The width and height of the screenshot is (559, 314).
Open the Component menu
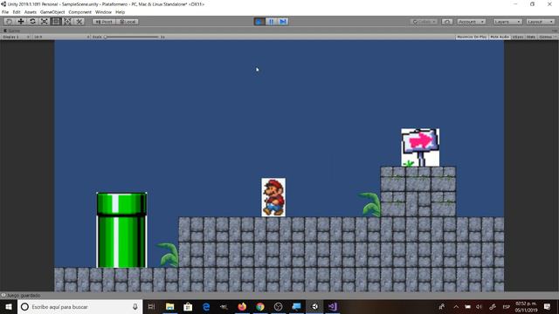click(79, 12)
